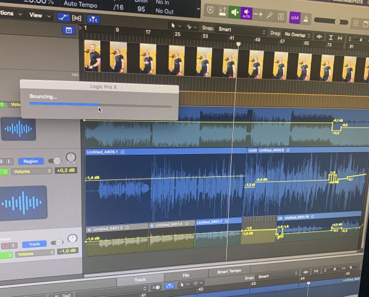The width and height of the screenshot is (369, 297).
Task: Click the bottom editor waveform zoom icon
Action: [x=306, y=272]
